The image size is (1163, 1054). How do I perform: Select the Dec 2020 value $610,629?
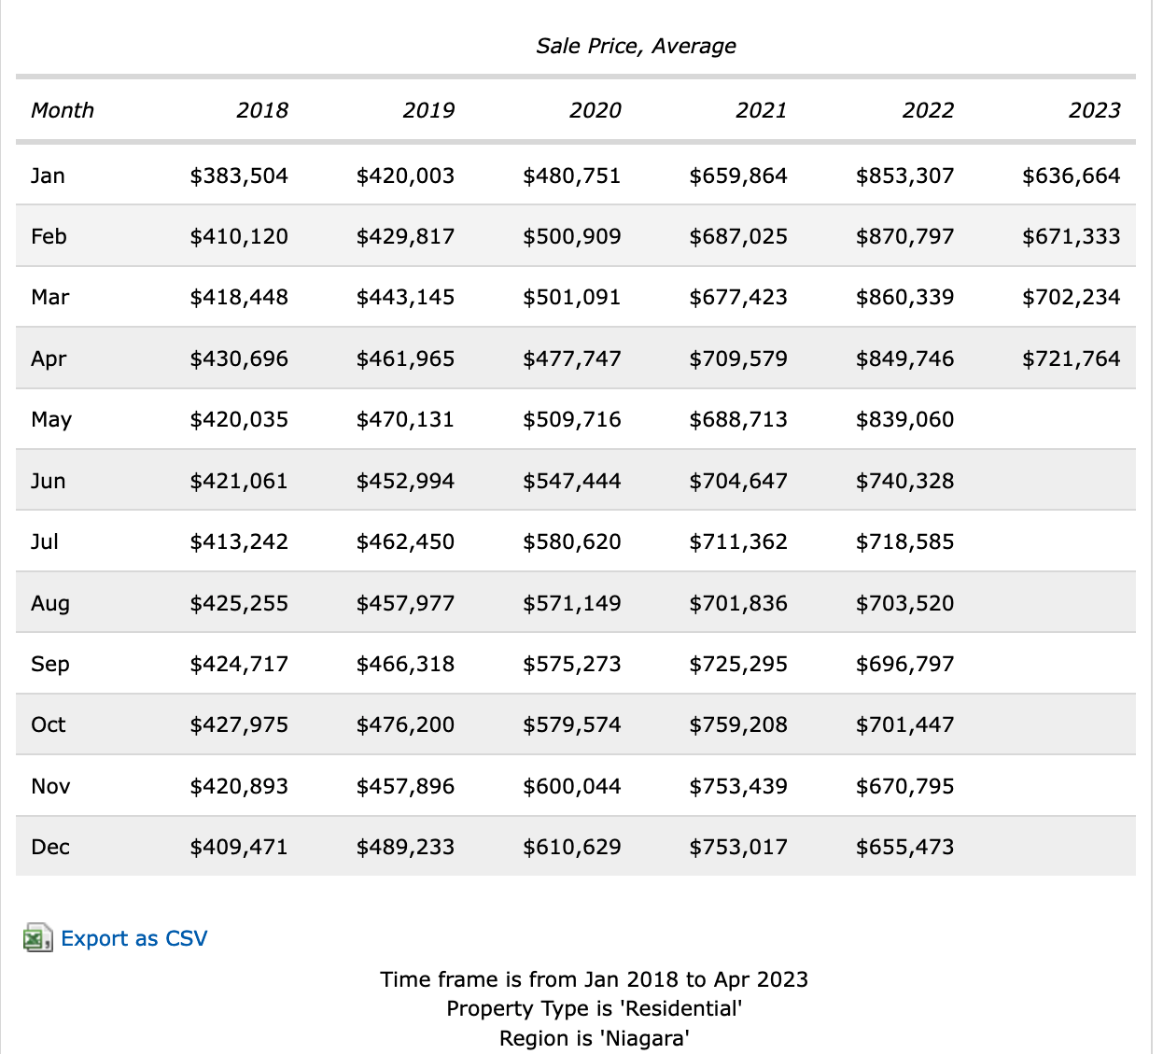tap(572, 847)
